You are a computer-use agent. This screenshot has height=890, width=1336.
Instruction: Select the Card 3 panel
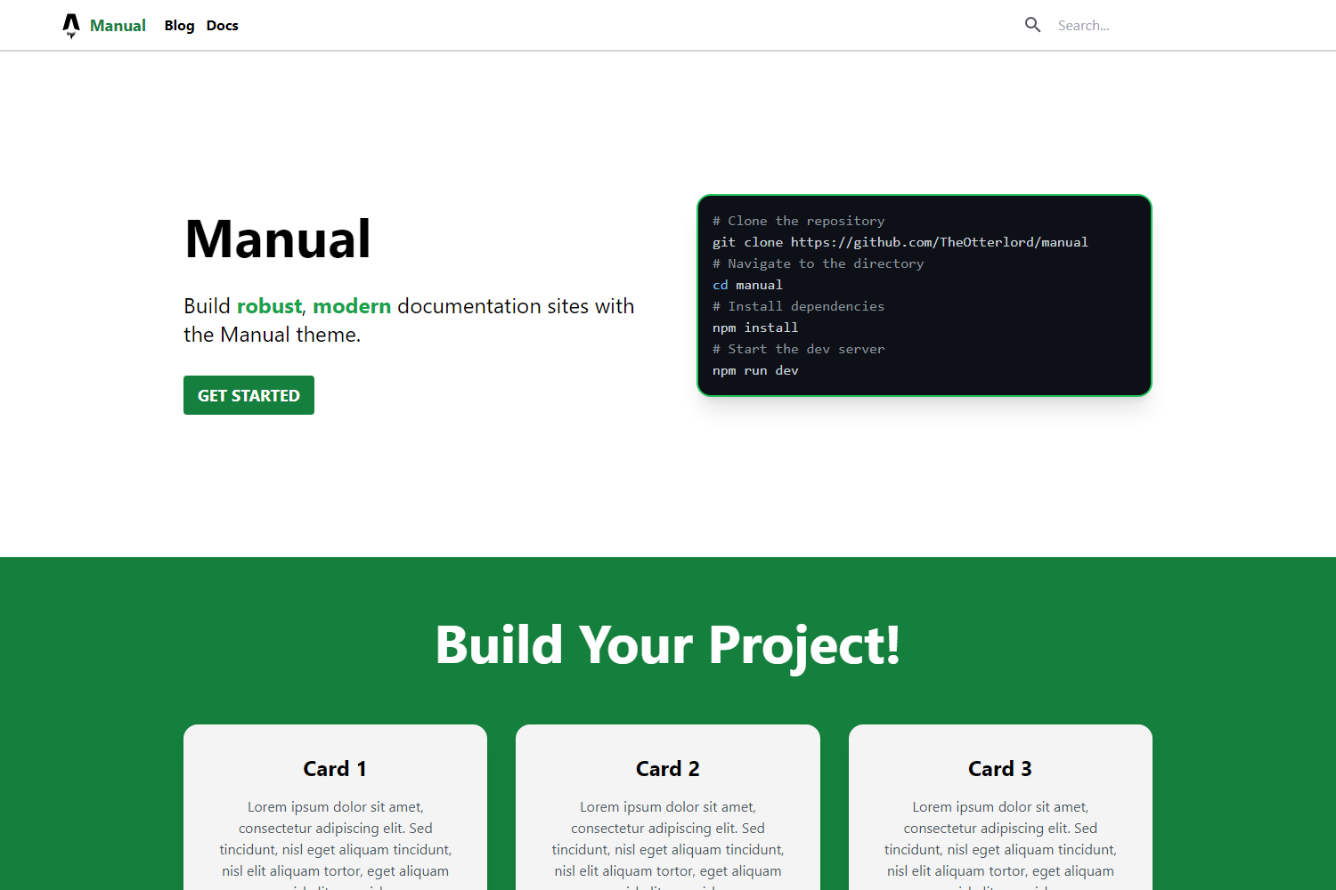(999, 801)
